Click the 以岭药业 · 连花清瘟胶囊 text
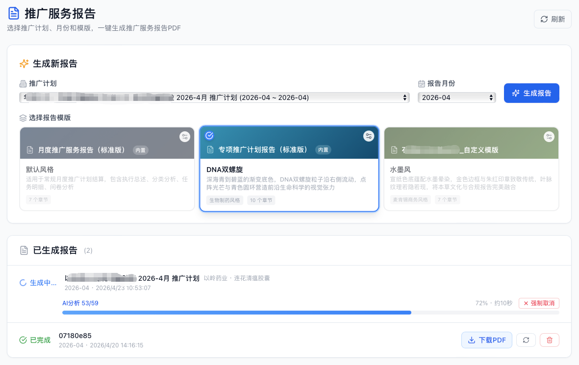This screenshot has width=579, height=365. click(237, 278)
